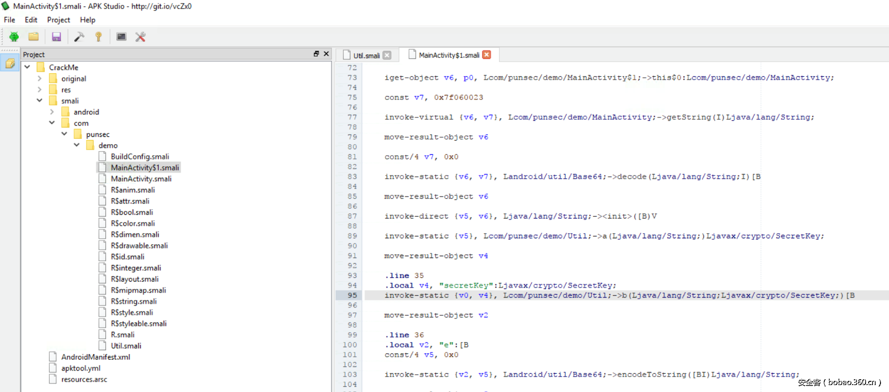Toggle the Project sidebar panel button

tap(10, 64)
